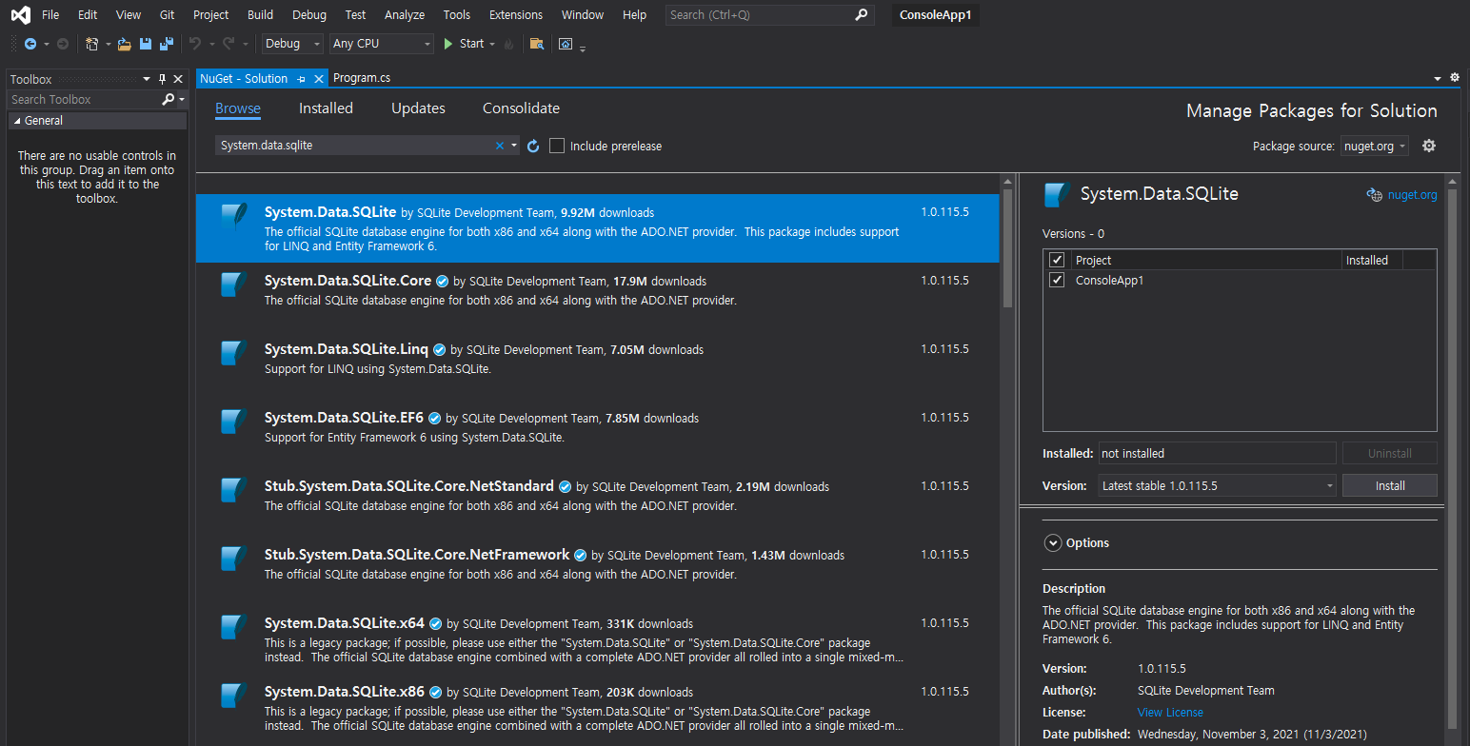Open the View License link
Image resolution: width=1470 pixels, height=746 pixels.
point(1170,712)
